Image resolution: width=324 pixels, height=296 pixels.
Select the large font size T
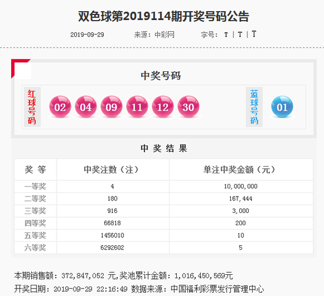tap(254, 34)
